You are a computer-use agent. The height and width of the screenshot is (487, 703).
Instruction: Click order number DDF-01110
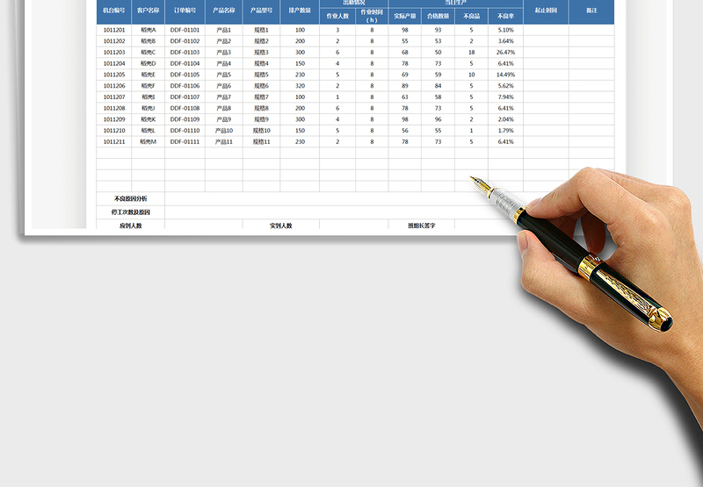point(185,131)
